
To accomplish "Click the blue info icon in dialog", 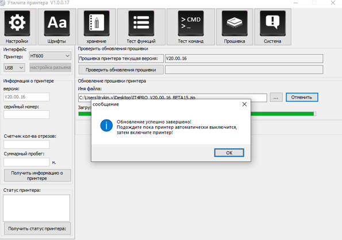I will click(106, 126).
